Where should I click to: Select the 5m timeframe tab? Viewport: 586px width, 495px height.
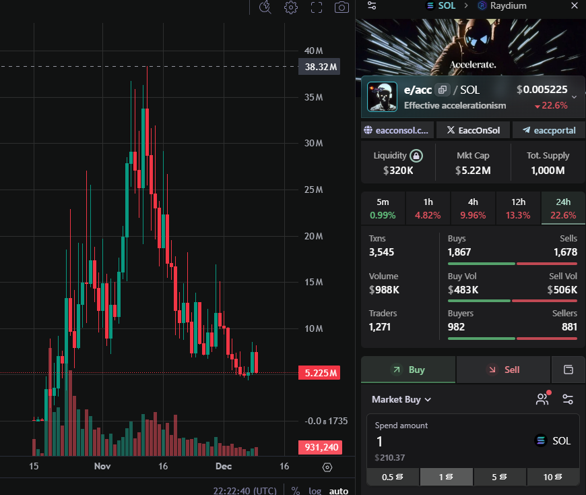383,208
